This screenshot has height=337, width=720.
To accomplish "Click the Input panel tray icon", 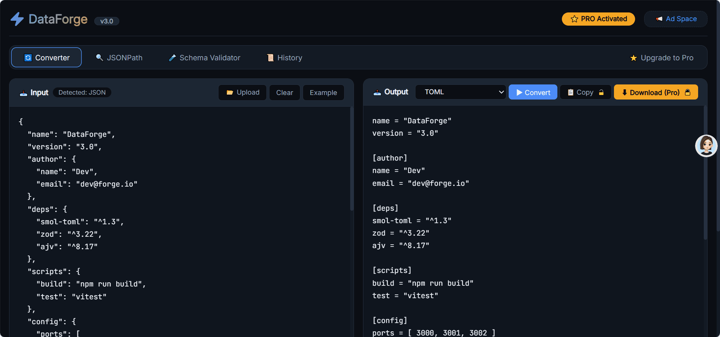I will tap(23, 93).
